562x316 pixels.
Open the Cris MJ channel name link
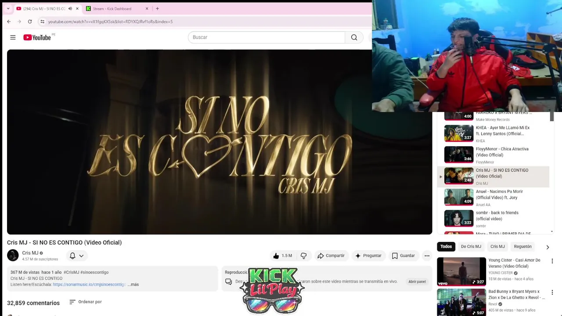tap(30, 253)
